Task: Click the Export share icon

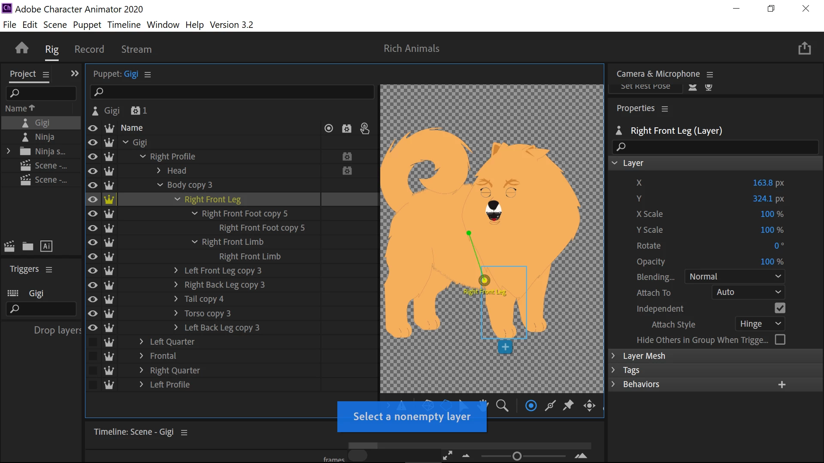Action: [x=804, y=48]
